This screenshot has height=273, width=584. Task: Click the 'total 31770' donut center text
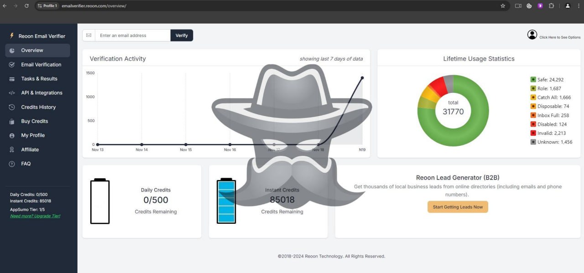[453, 108]
